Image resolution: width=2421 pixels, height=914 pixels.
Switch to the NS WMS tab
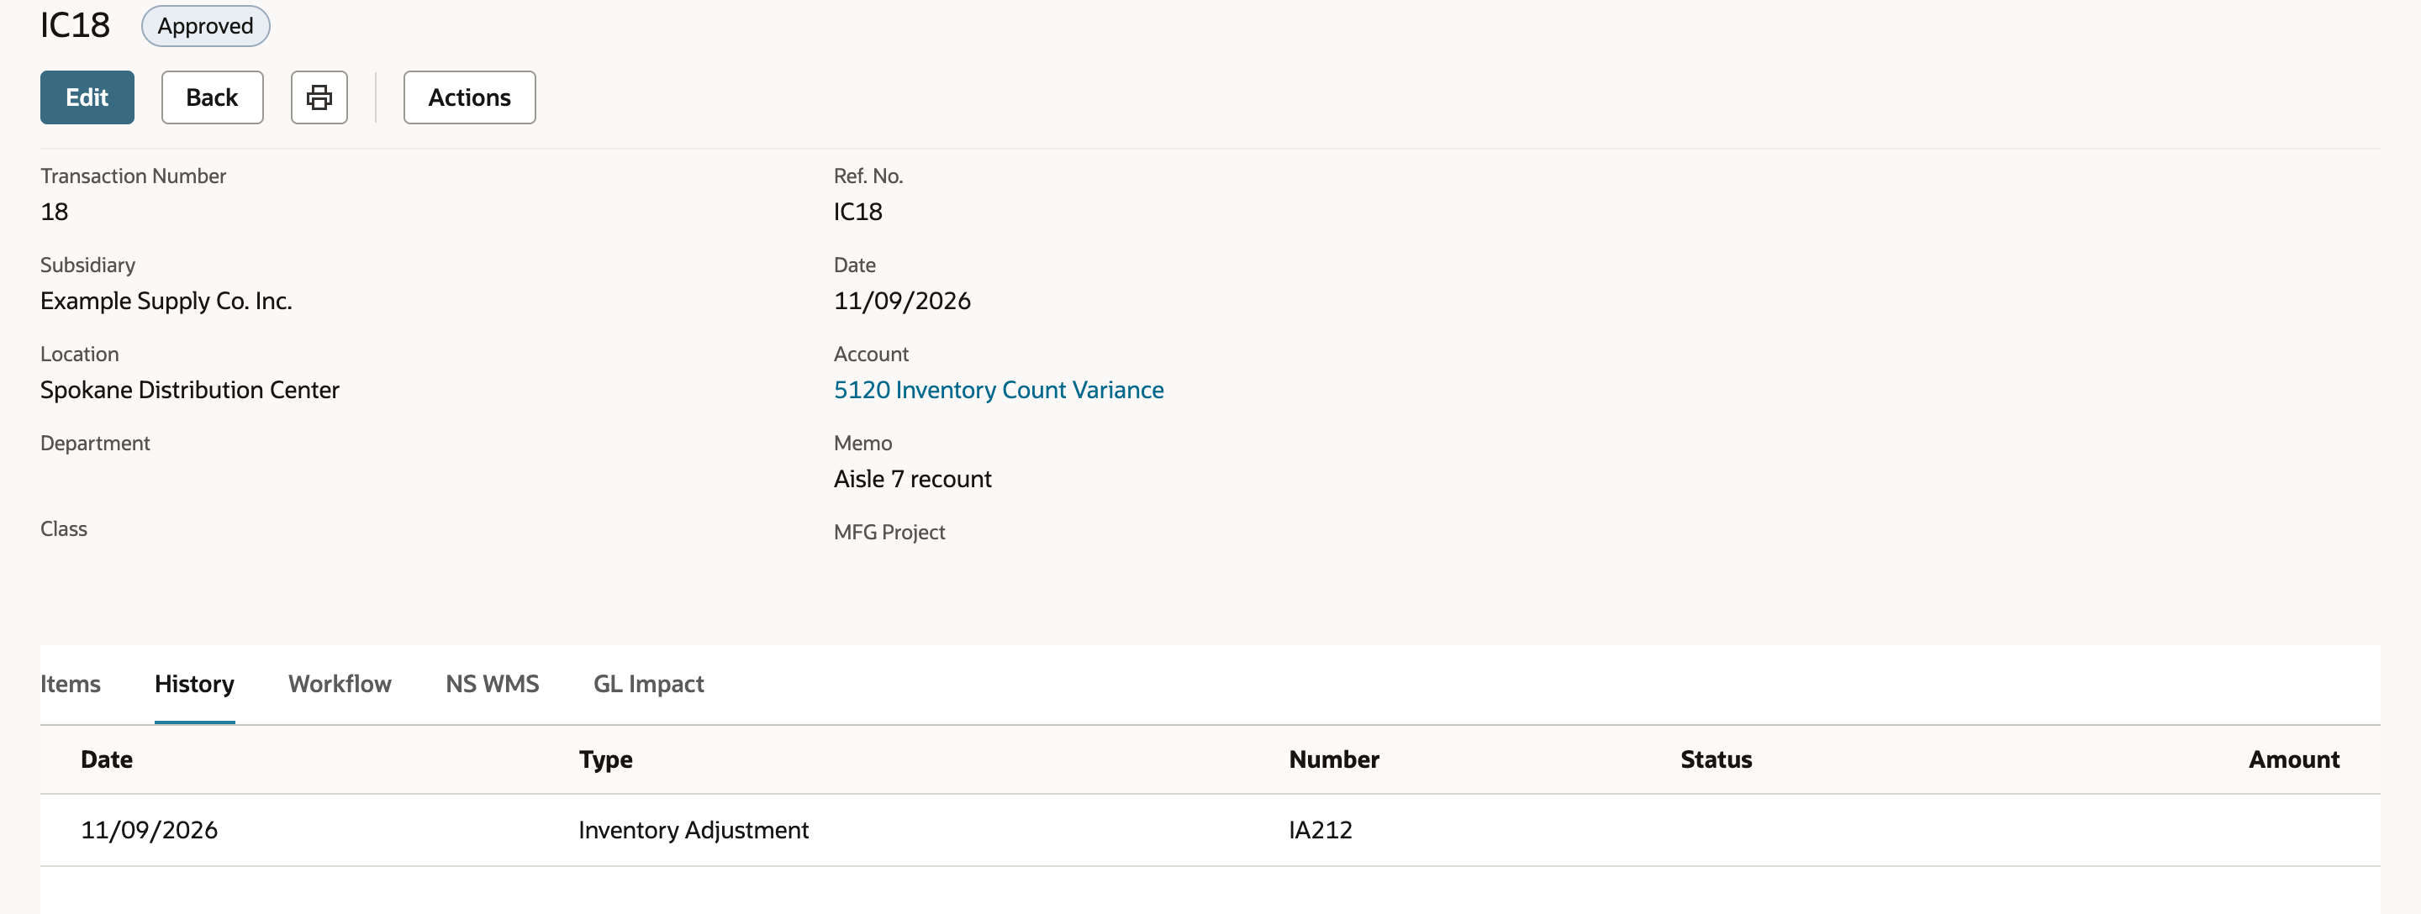492,683
